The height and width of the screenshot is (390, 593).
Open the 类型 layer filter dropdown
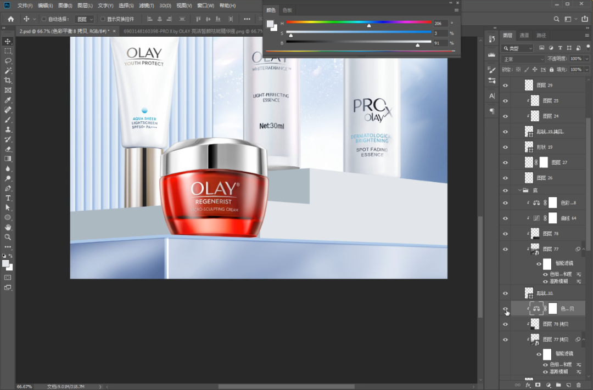coord(518,48)
